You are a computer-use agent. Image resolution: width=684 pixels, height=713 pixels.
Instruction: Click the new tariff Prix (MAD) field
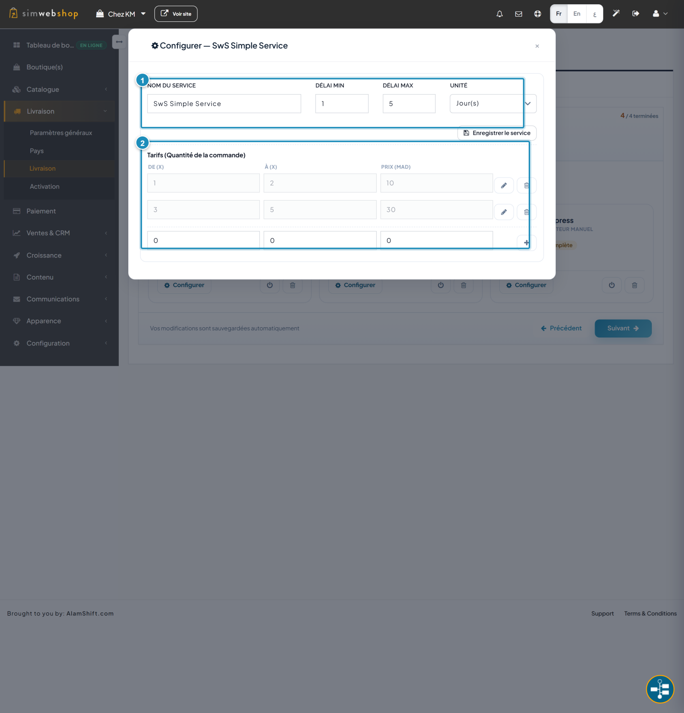pyautogui.click(x=436, y=240)
